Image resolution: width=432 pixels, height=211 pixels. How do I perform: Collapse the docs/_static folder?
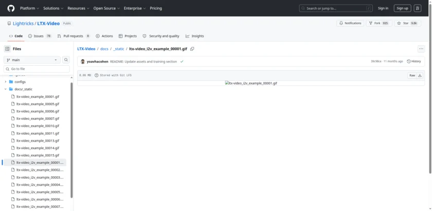pyautogui.click(x=6, y=89)
